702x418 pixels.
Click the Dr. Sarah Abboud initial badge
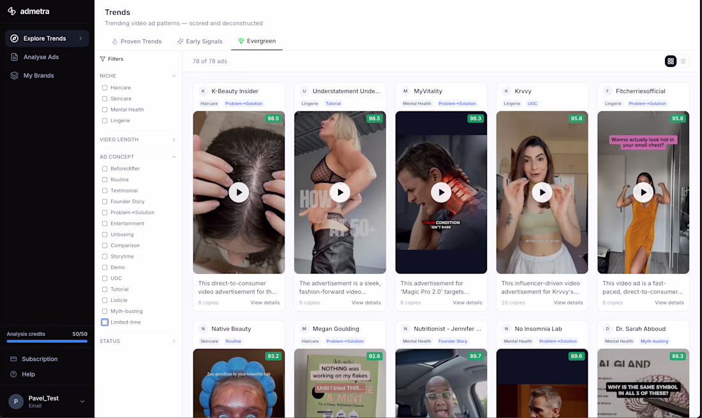pos(608,329)
